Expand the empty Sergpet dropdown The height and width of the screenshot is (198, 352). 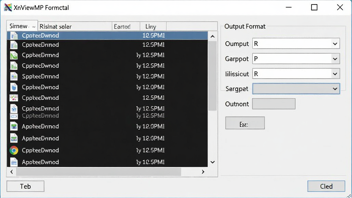pos(296,89)
